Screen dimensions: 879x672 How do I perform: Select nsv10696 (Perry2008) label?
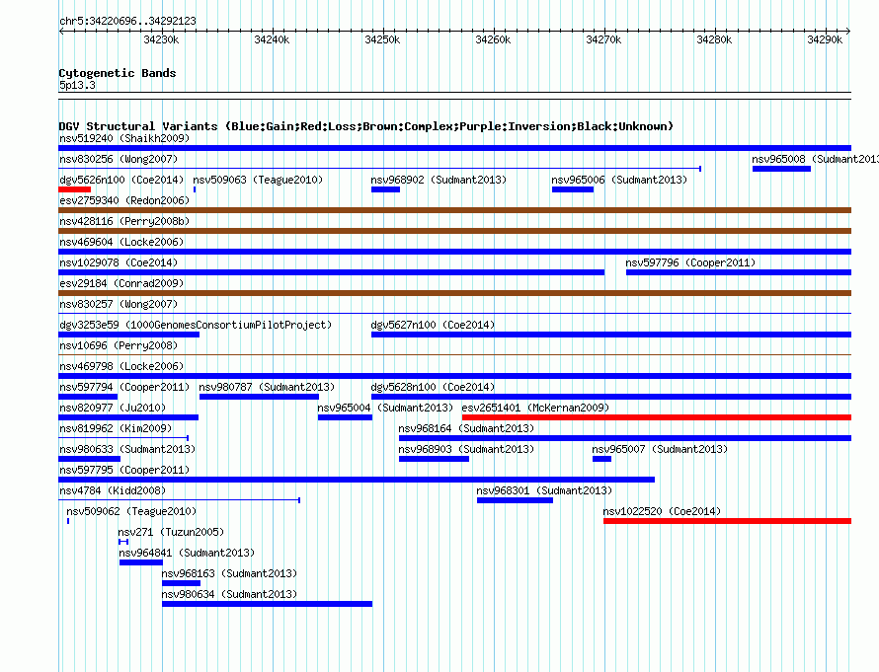click(x=119, y=345)
